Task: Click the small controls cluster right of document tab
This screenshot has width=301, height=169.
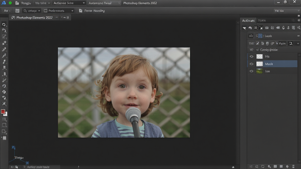Action: 65,17
